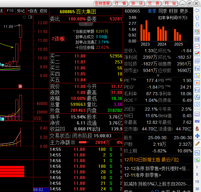Click the 涨 marker on the chart
This screenshot has width=201, height=192.
point(20,86)
